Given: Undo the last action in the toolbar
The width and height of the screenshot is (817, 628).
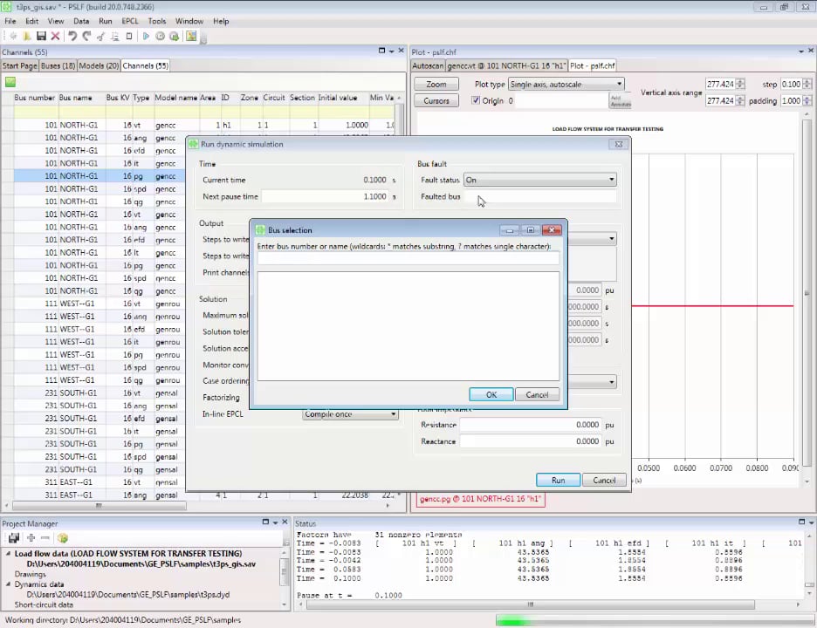Looking at the screenshot, I should pos(72,36).
